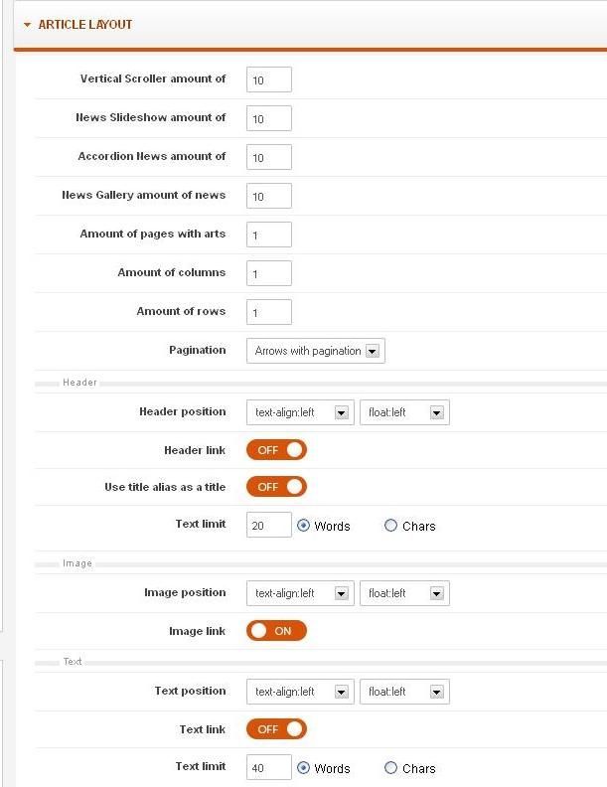Open the Pagination dropdown
607x787 pixels.
coord(316,351)
